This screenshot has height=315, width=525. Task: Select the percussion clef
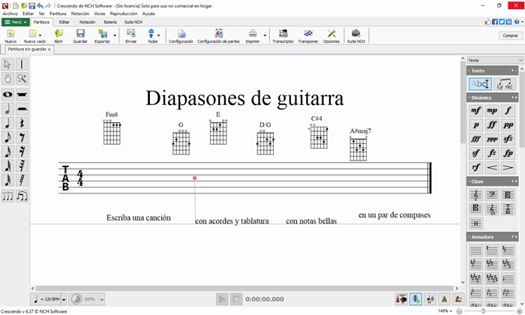coord(475,223)
